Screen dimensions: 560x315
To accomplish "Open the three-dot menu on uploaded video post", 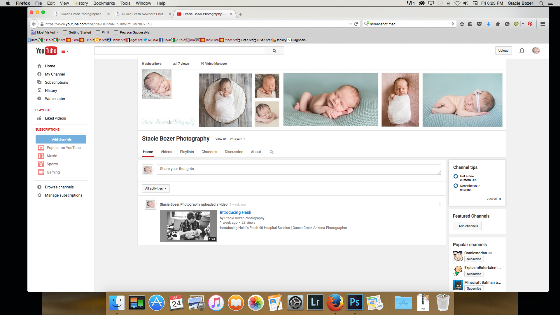I will (x=440, y=205).
